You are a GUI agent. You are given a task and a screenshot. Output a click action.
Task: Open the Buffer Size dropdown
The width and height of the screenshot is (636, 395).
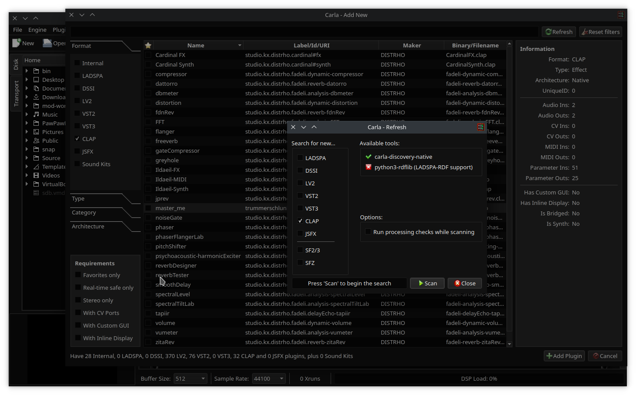190,378
